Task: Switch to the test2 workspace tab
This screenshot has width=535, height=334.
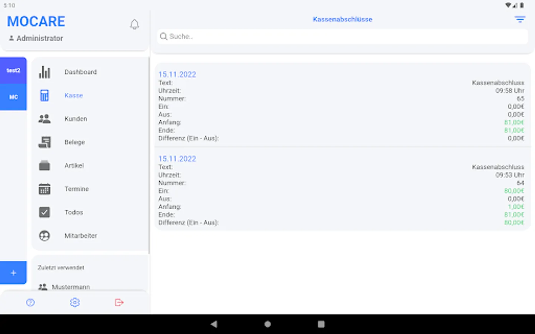Action: [13, 71]
